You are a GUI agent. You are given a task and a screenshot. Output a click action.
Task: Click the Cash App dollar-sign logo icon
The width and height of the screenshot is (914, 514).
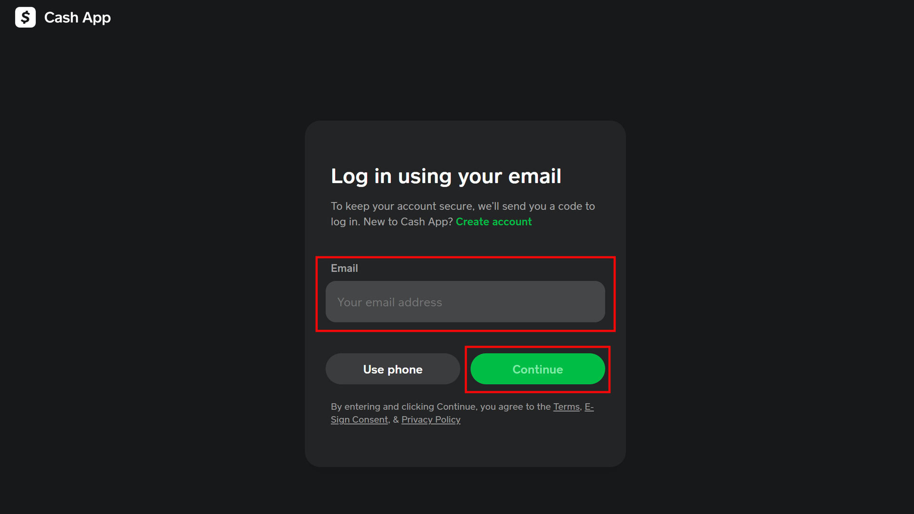25,17
